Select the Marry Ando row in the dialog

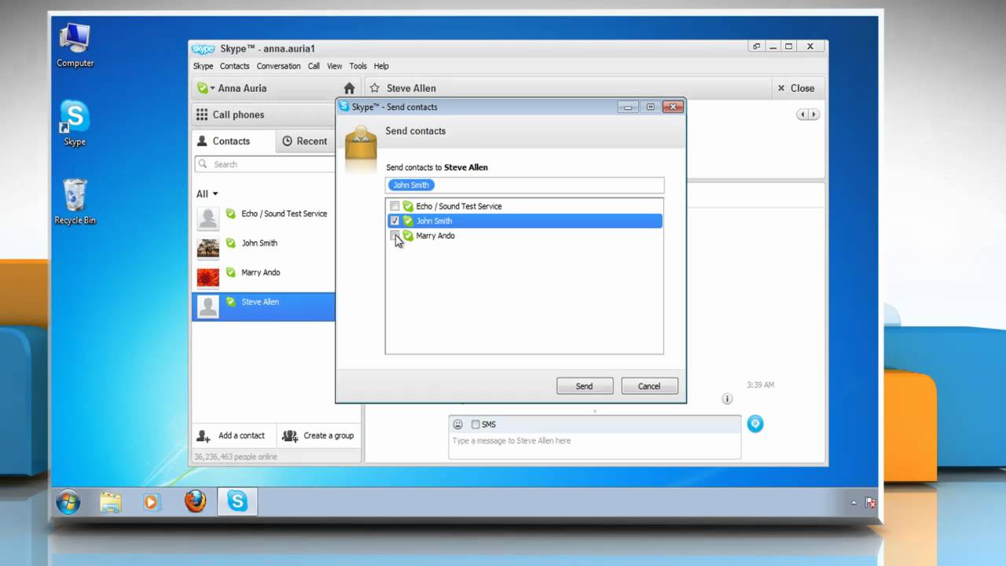click(x=524, y=236)
